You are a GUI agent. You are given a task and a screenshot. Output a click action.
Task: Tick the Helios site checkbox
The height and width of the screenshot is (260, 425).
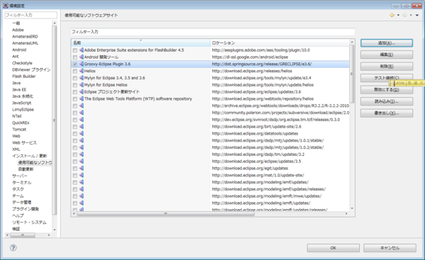(x=75, y=71)
